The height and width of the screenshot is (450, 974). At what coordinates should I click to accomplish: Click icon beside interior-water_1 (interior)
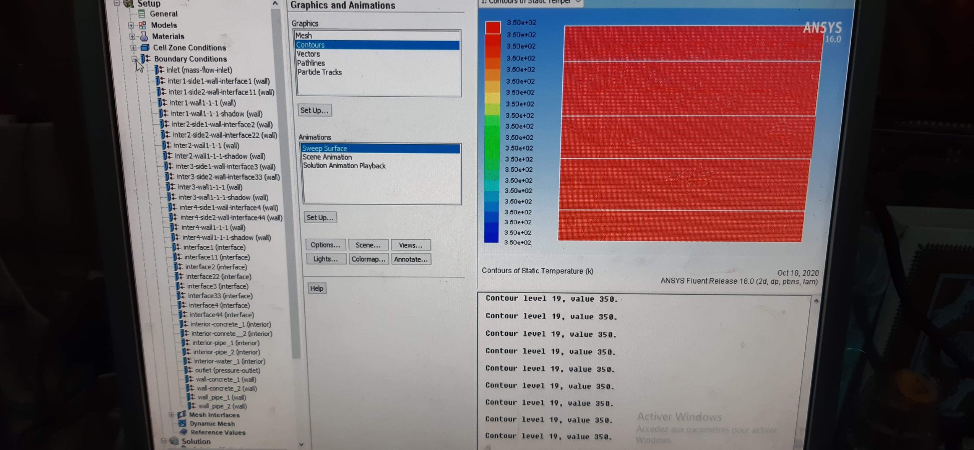point(187,361)
